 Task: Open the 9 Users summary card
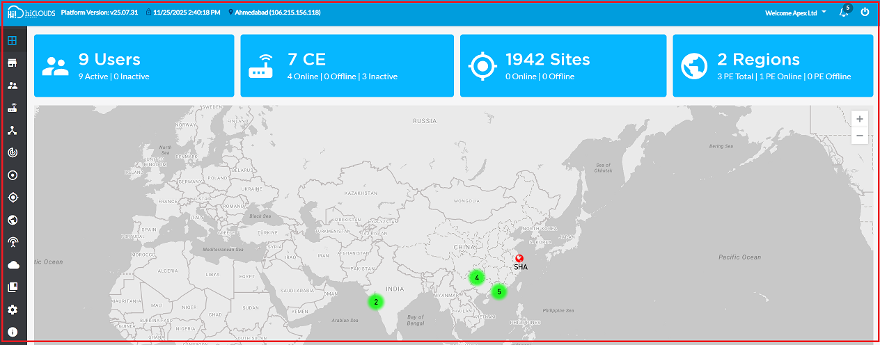134,66
